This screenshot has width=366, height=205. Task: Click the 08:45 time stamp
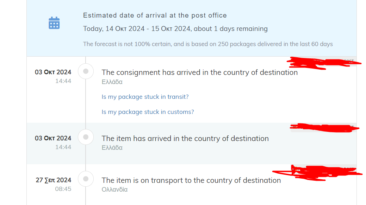pyautogui.click(x=63, y=189)
